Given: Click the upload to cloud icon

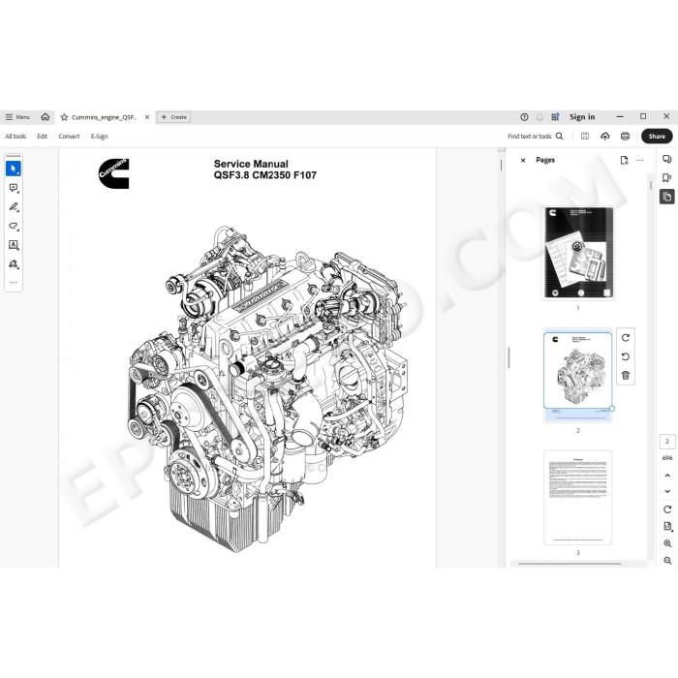Looking at the screenshot, I should pyautogui.click(x=605, y=137).
